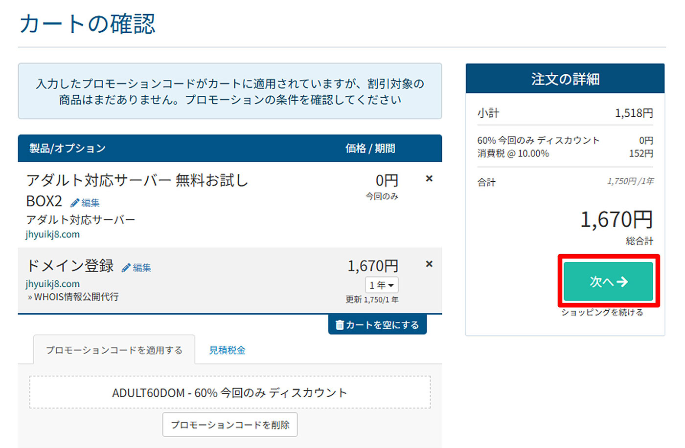The width and height of the screenshot is (685, 448).
Task: Click jhyuikj8.com under ドメイン登録
Action: click(x=53, y=284)
